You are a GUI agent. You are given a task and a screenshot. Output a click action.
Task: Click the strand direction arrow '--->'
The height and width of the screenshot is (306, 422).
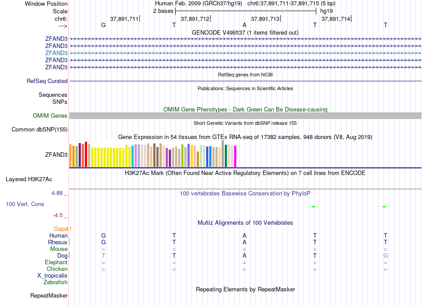pos(63,26)
